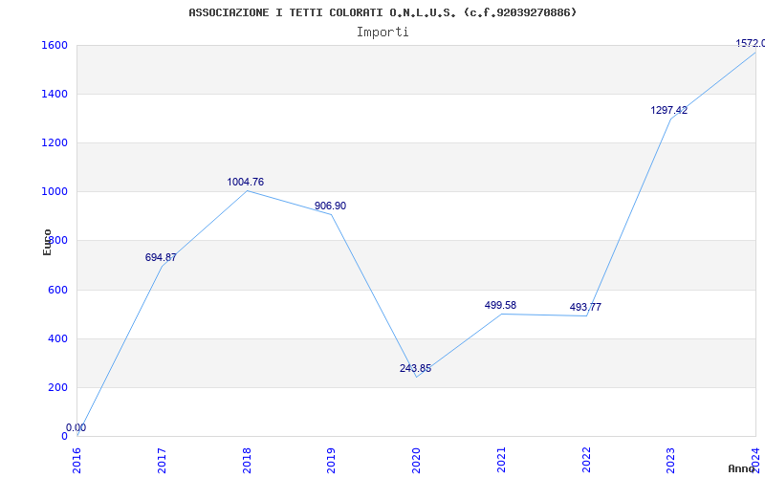Click the x-axis year 2023
This screenshot has width=765, height=478.
pyautogui.click(x=671, y=460)
